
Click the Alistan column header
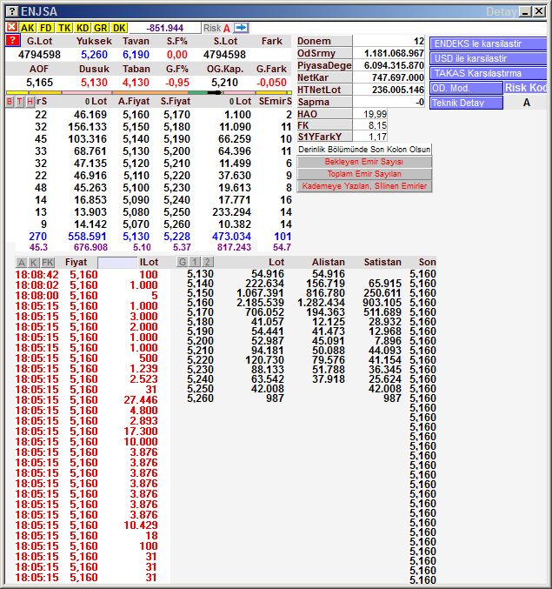click(x=329, y=262)
